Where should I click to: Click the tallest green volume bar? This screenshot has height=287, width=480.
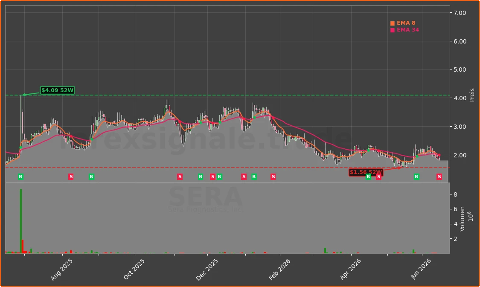pyautogui.click(x=21, y=221)
